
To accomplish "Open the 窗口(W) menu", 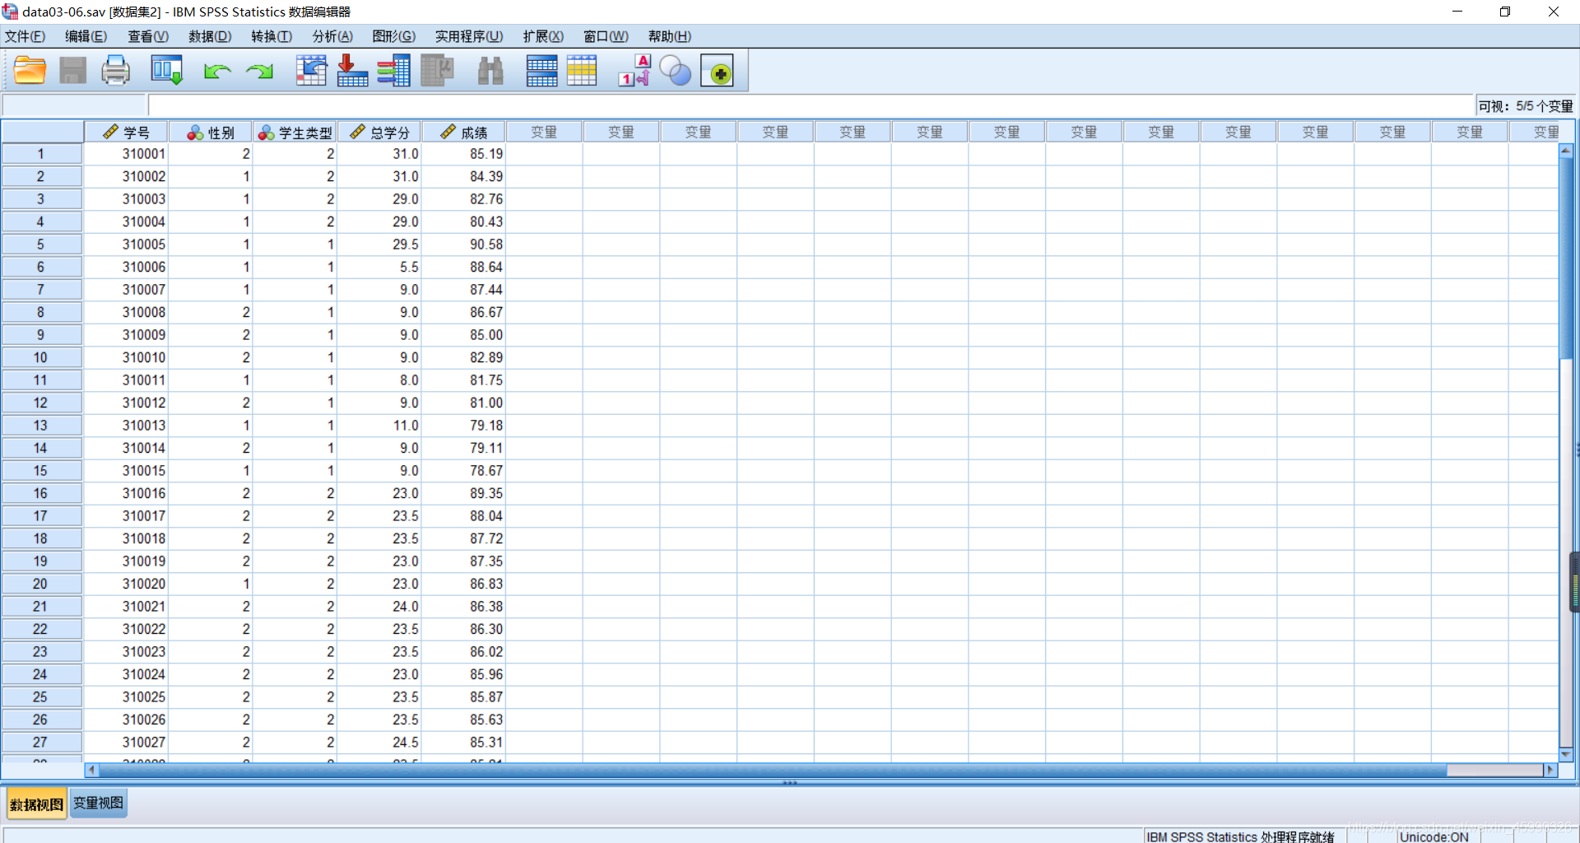I will [606, 36].
